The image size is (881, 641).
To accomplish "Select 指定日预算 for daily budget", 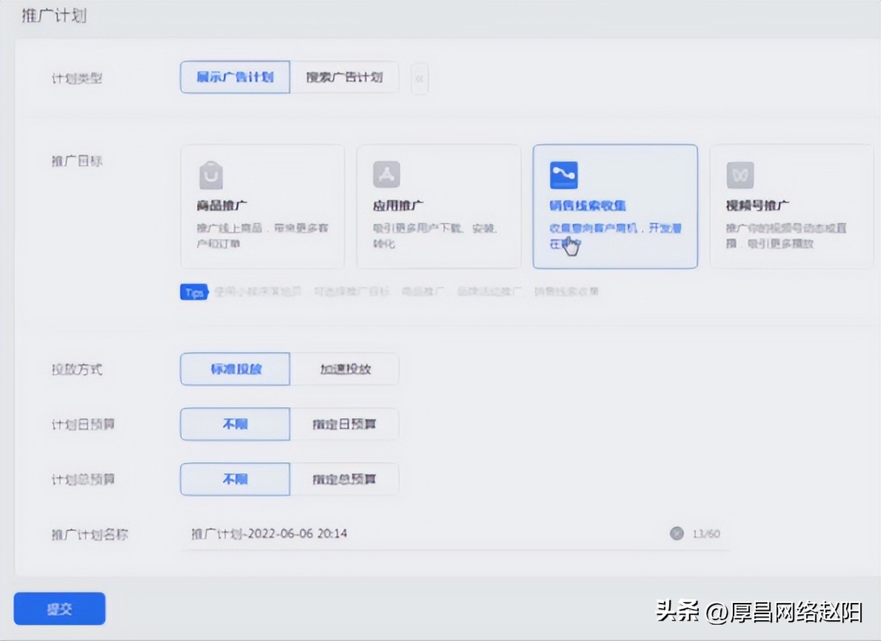I will (x=345, y=424).
